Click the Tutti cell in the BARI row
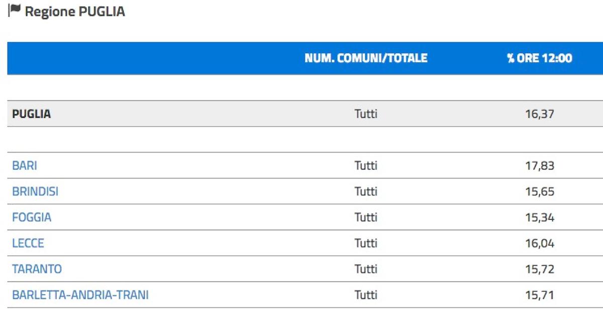Viewport: 603px width, 316px height. [366, 166]
